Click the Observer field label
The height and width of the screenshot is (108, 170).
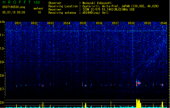(55, 3)
